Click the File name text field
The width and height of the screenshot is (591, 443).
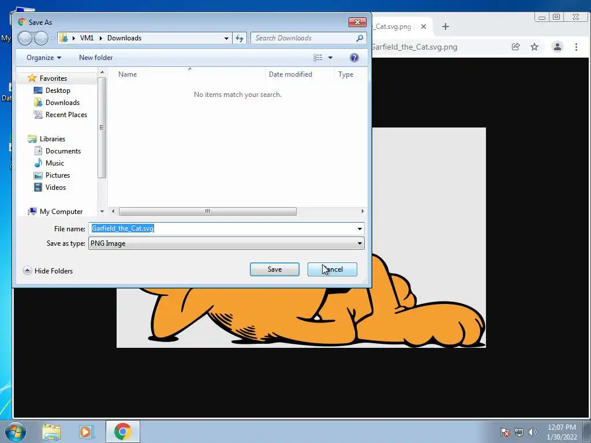(x=222, y=228)
